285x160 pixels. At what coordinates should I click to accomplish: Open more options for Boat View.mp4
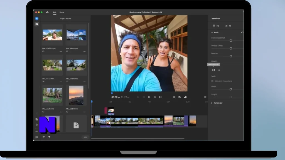(x=85, y=52)
